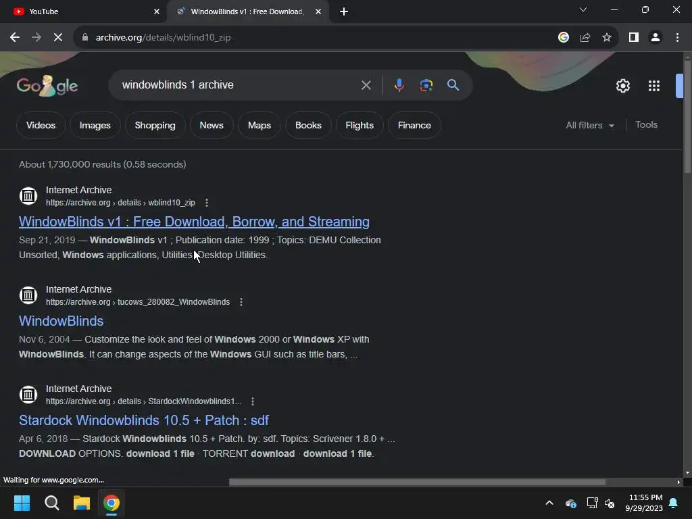Show hidden system tray icons
Viewport: 692px width, 519px height.
coord(549,503)
